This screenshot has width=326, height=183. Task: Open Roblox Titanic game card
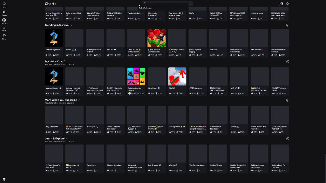(218, 159)
